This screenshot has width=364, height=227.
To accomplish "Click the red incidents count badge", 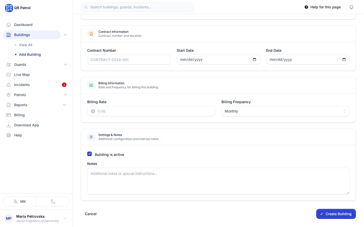I will point(64,85).
